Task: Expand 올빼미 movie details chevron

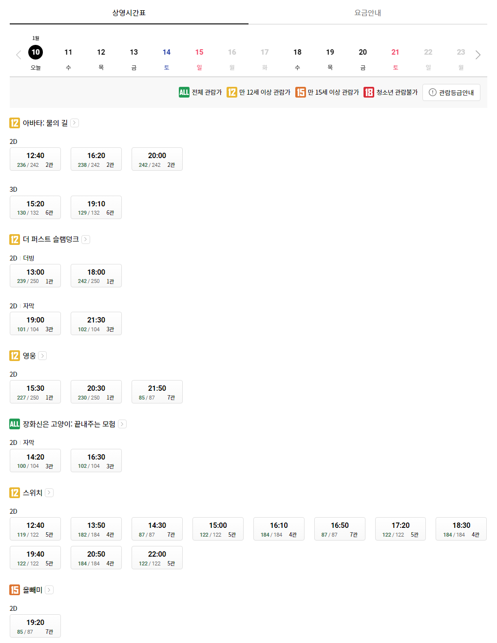Action: click(x=49, y=590)
